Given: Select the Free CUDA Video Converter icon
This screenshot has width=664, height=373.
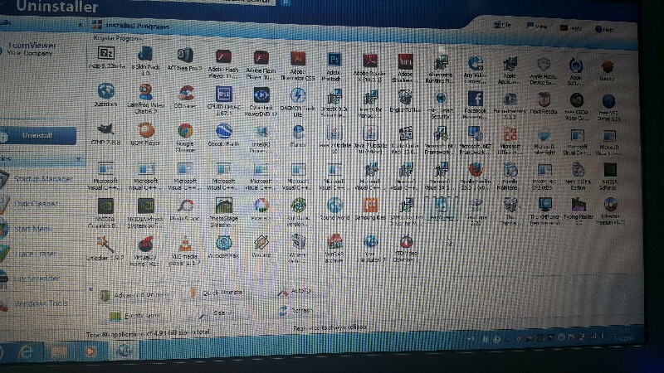Looking at the screenshot, I should [x=577, y=101].
